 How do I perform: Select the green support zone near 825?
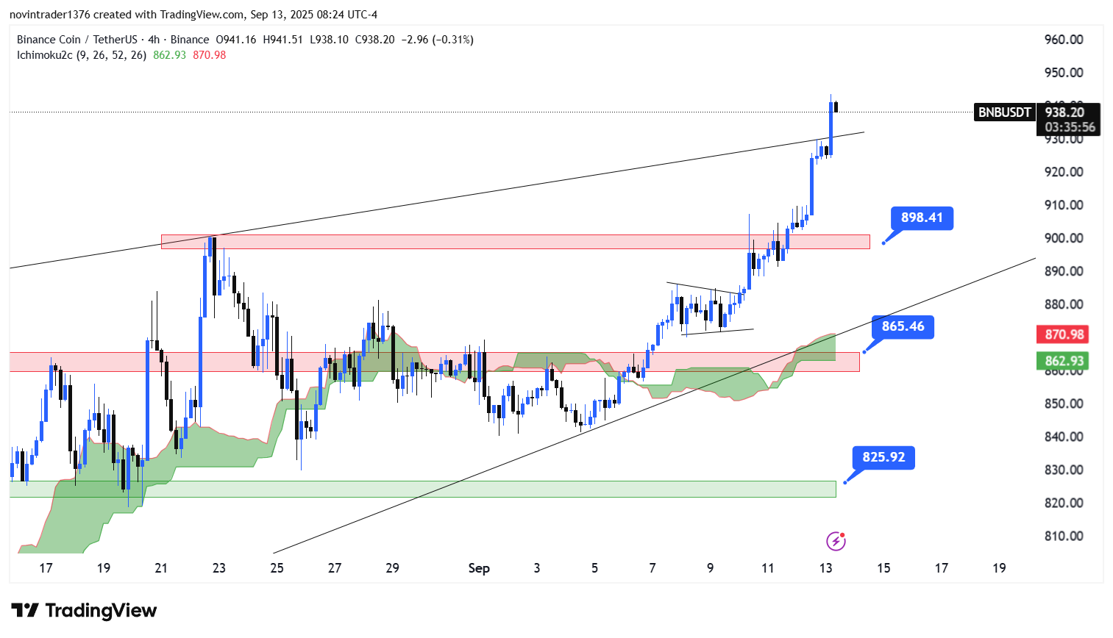click(423, 489)
